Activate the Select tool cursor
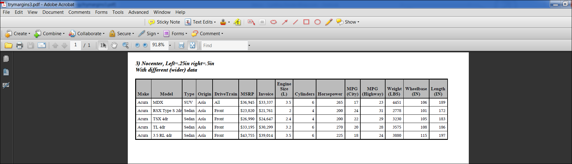This screenshot has height=164, width=572. click(x=103, y=45)
